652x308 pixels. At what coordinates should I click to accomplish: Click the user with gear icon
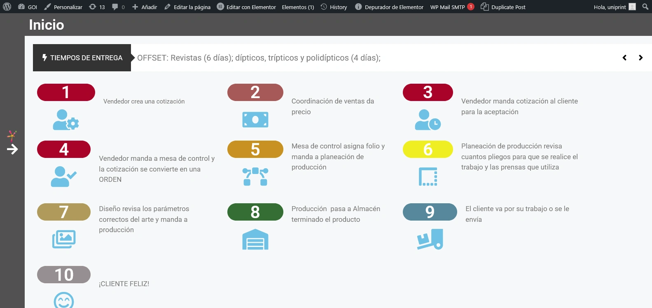click(65, 120)
